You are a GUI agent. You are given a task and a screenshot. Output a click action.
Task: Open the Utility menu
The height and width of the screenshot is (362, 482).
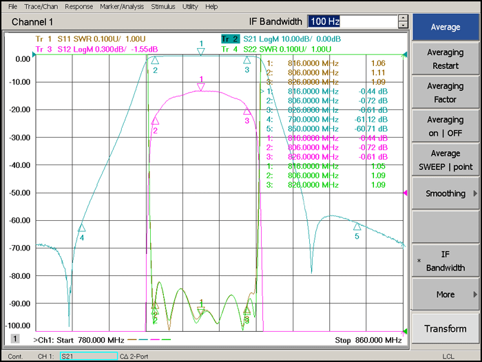(x=190, y=6)
